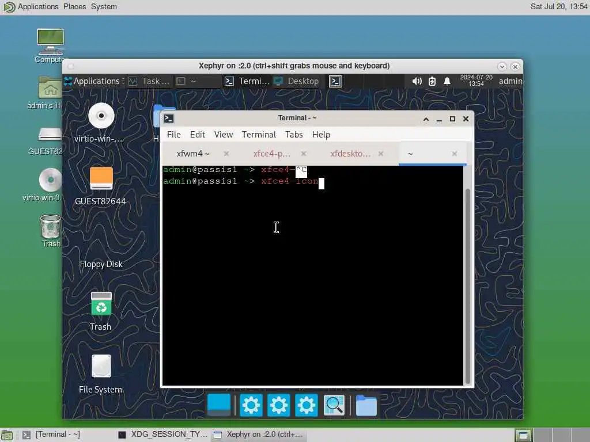The image size is (590, 442).
Task: Open the Help menu in Terminal
Action: 321,135
